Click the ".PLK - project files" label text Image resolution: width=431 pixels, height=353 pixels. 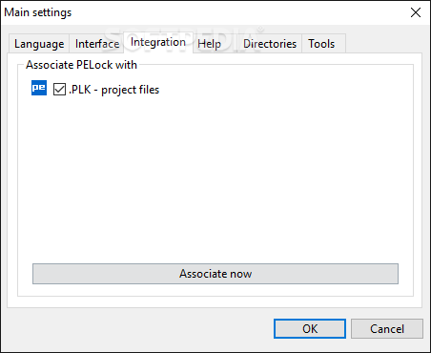pos(114,90)
